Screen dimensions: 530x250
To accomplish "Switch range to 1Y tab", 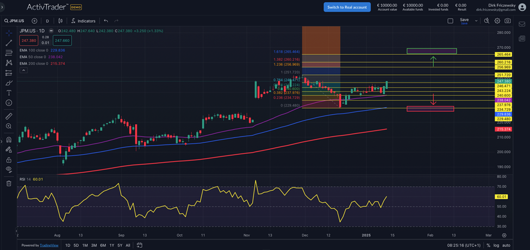I will click(111, 245).
